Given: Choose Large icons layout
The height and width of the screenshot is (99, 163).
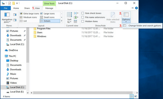Looking at the screenshot, I should click(47, 14).
